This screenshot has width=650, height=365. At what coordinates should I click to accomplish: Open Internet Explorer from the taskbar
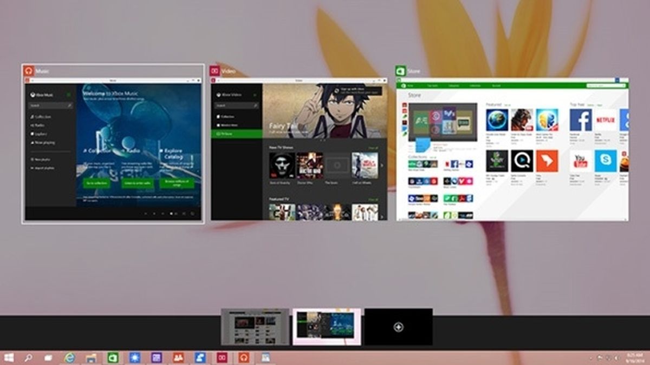[x=68, y=357]
